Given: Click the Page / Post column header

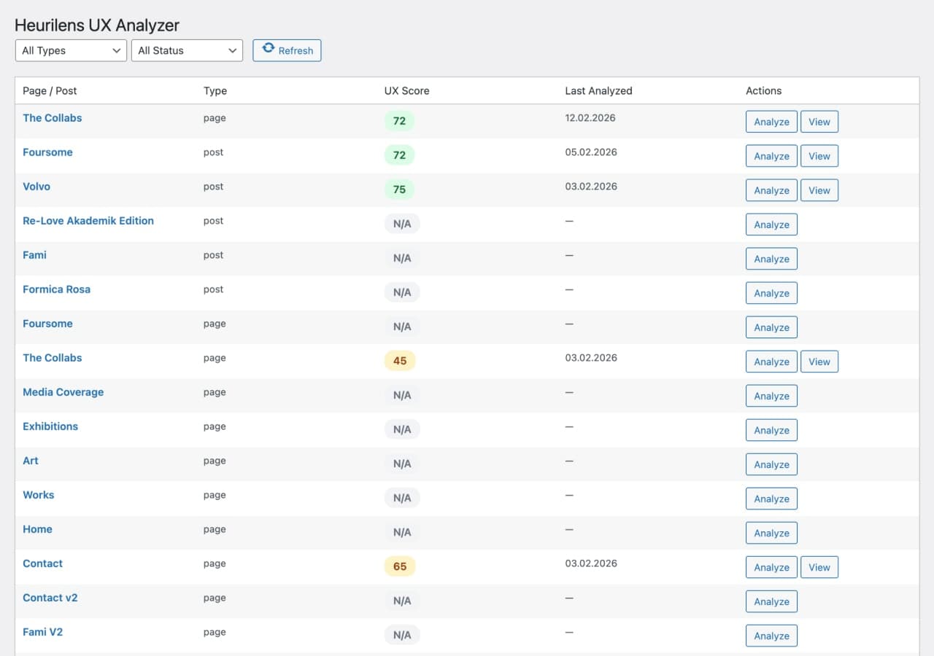Looking at the screenshot, I should point(49,90).
